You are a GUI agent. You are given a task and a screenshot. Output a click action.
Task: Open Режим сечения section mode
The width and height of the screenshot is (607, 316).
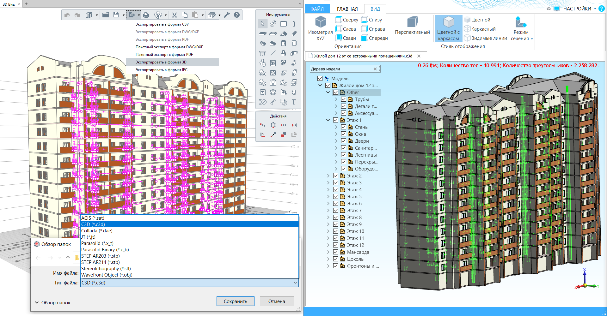click(x=521, y=28)
